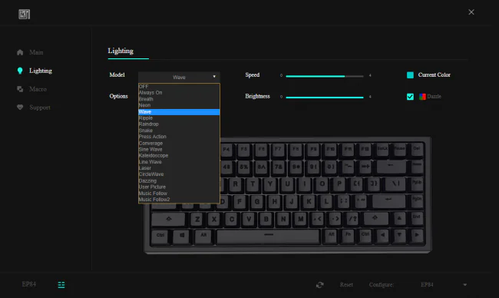Click the P key on keyboard image
The width and height of the screenshot is (499, 298).
339,184
